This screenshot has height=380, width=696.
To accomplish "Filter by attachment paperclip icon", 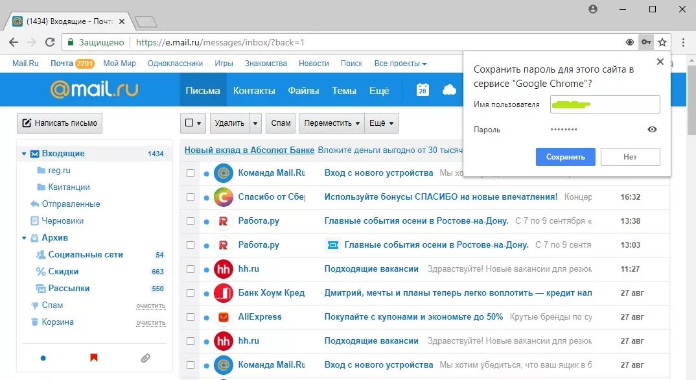I will point(145,358).
